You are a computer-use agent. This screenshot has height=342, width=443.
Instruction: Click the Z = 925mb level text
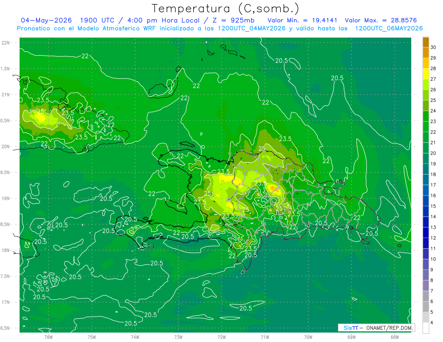coord(231,20)
